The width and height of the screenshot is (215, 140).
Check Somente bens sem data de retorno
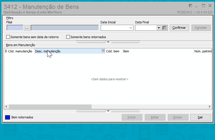tap(8, 37)
